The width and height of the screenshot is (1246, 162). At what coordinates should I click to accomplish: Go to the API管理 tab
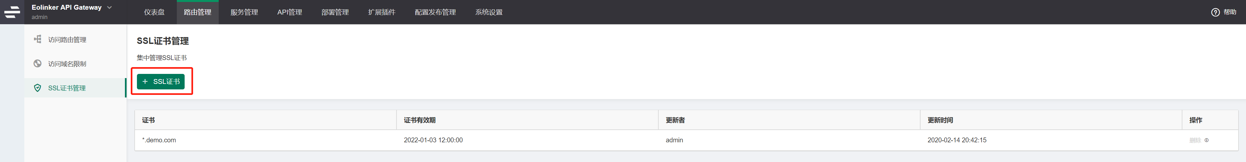pyautogui.click(x=289, y=13)
